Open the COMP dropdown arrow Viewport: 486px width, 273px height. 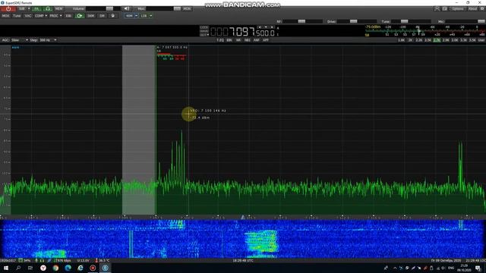46,15
